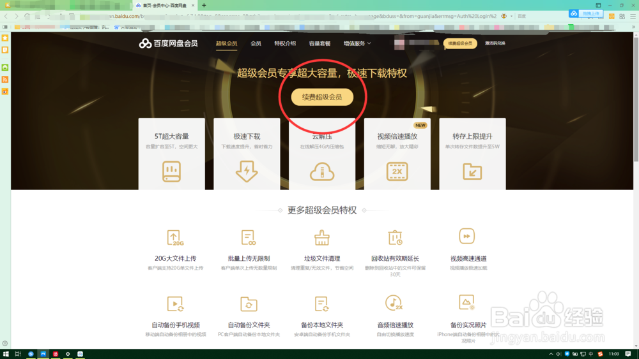Open the RSS feed sidebar icon
The image size is (639, 359).
[5, 79]
